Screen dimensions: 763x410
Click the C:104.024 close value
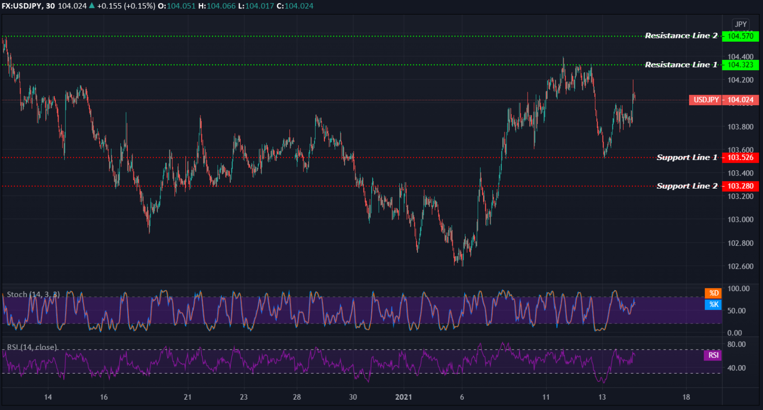[x=295, y=6]
